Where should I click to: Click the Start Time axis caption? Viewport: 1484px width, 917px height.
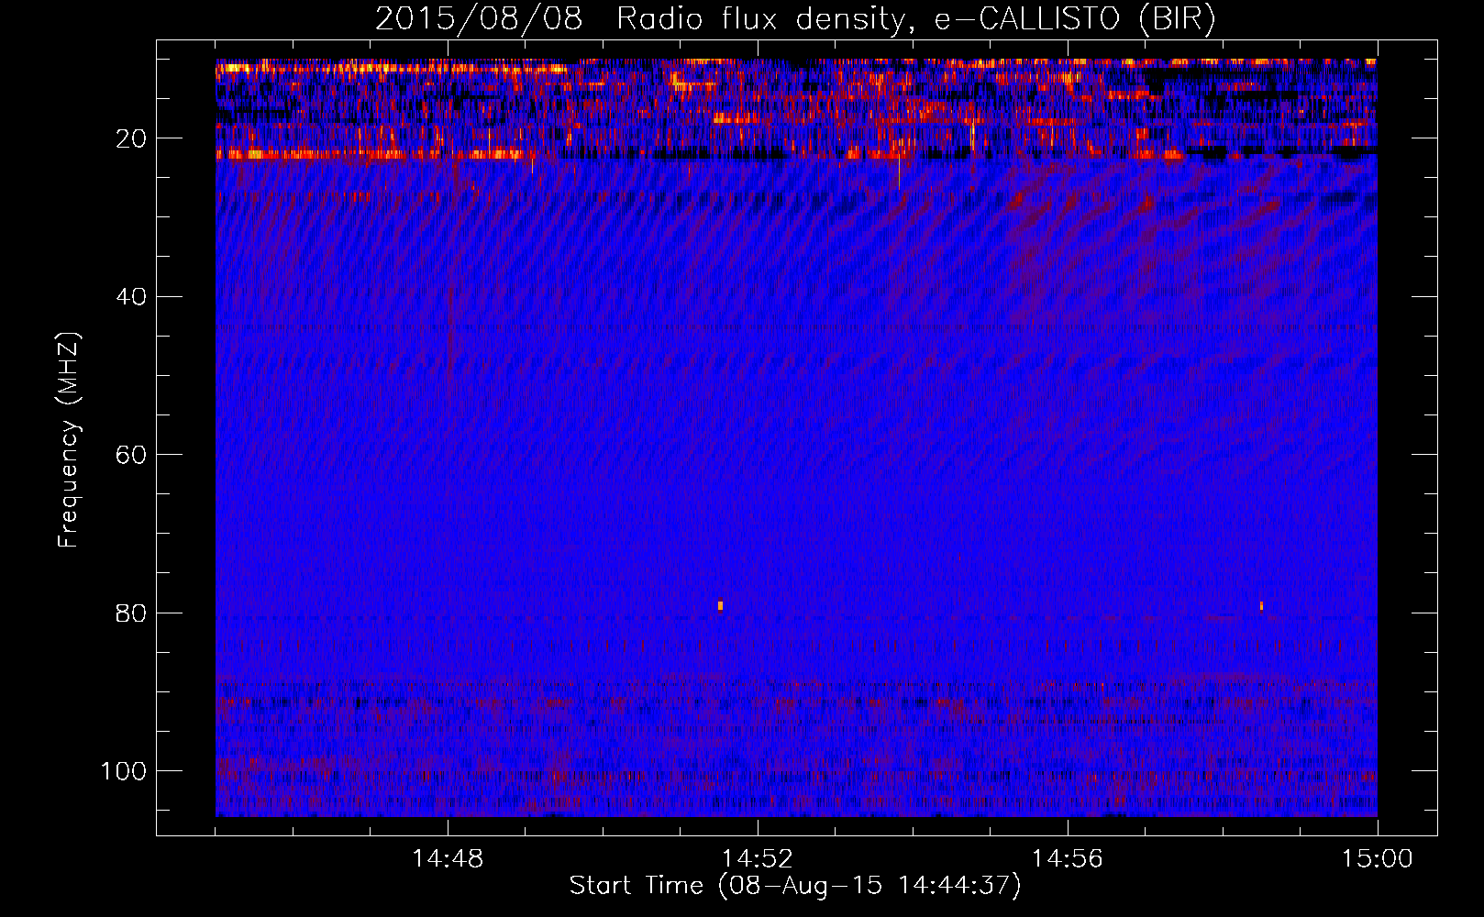795,886
